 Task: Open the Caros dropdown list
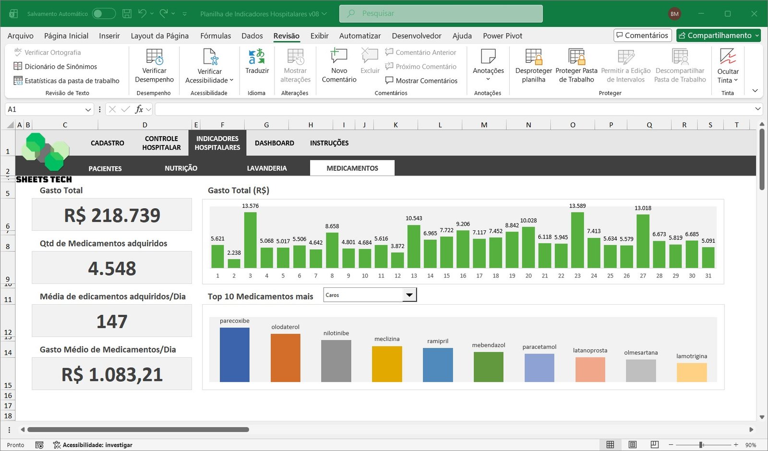tap(409, 295)
